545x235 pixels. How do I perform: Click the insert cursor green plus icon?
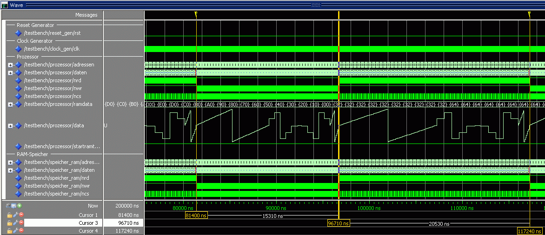pyautogui.click(x=20, y=206)
